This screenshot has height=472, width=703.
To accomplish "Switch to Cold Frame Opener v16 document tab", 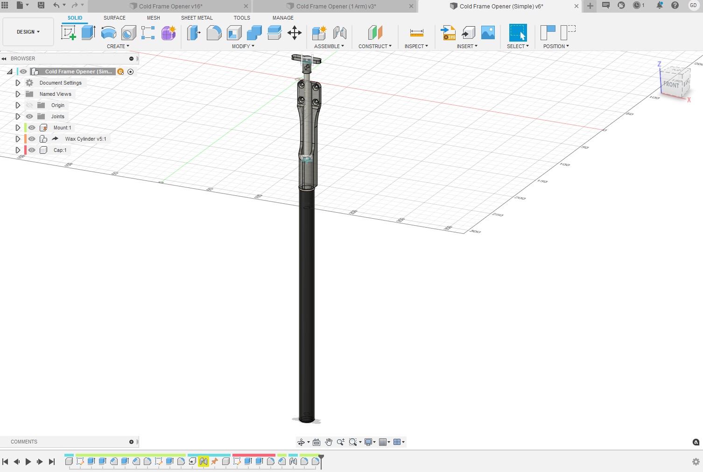I will (x=170, y=6).
